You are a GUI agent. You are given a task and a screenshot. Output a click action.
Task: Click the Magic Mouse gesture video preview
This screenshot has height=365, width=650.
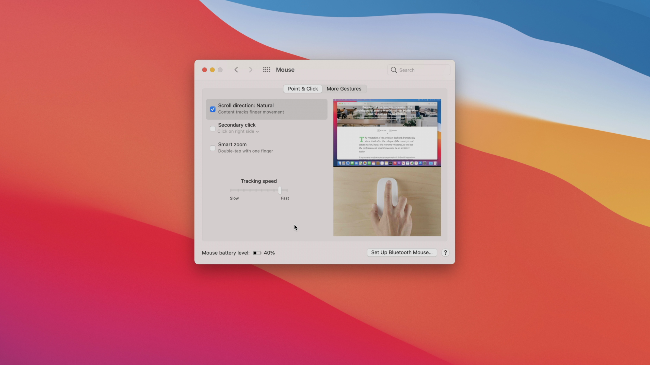coord(387,202)
